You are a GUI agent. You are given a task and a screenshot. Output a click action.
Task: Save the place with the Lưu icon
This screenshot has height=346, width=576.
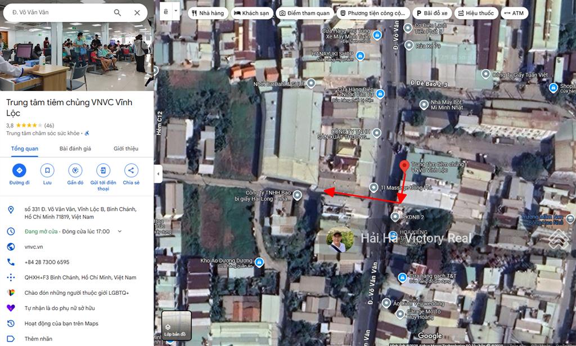tap(47, 170)
